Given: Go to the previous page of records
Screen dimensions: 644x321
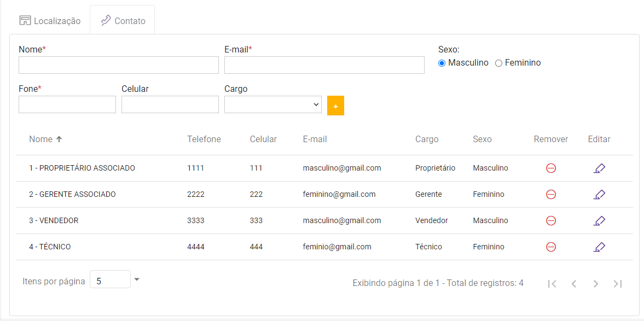Looking at the screenshot, I should [x=574, y=283].
